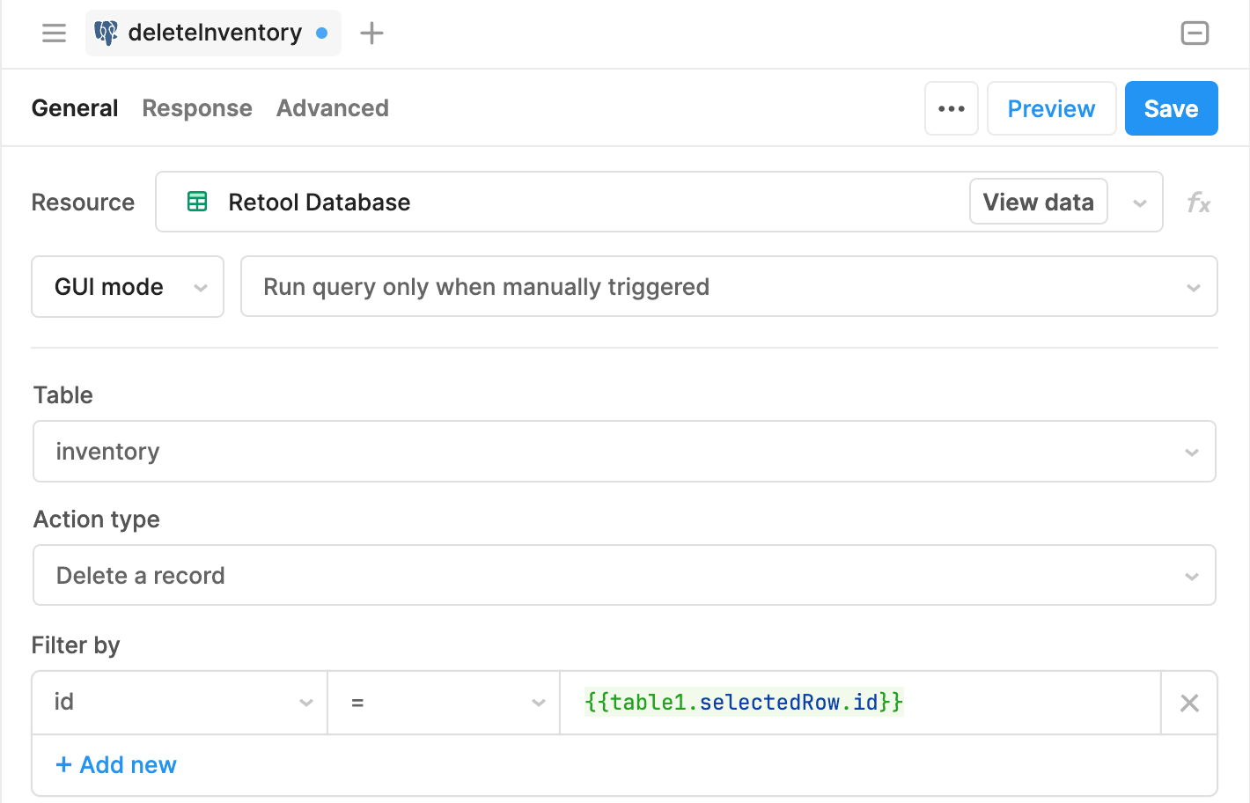Click the Resource label
This screenshot has height=803, width=1250.
[83, 203]
